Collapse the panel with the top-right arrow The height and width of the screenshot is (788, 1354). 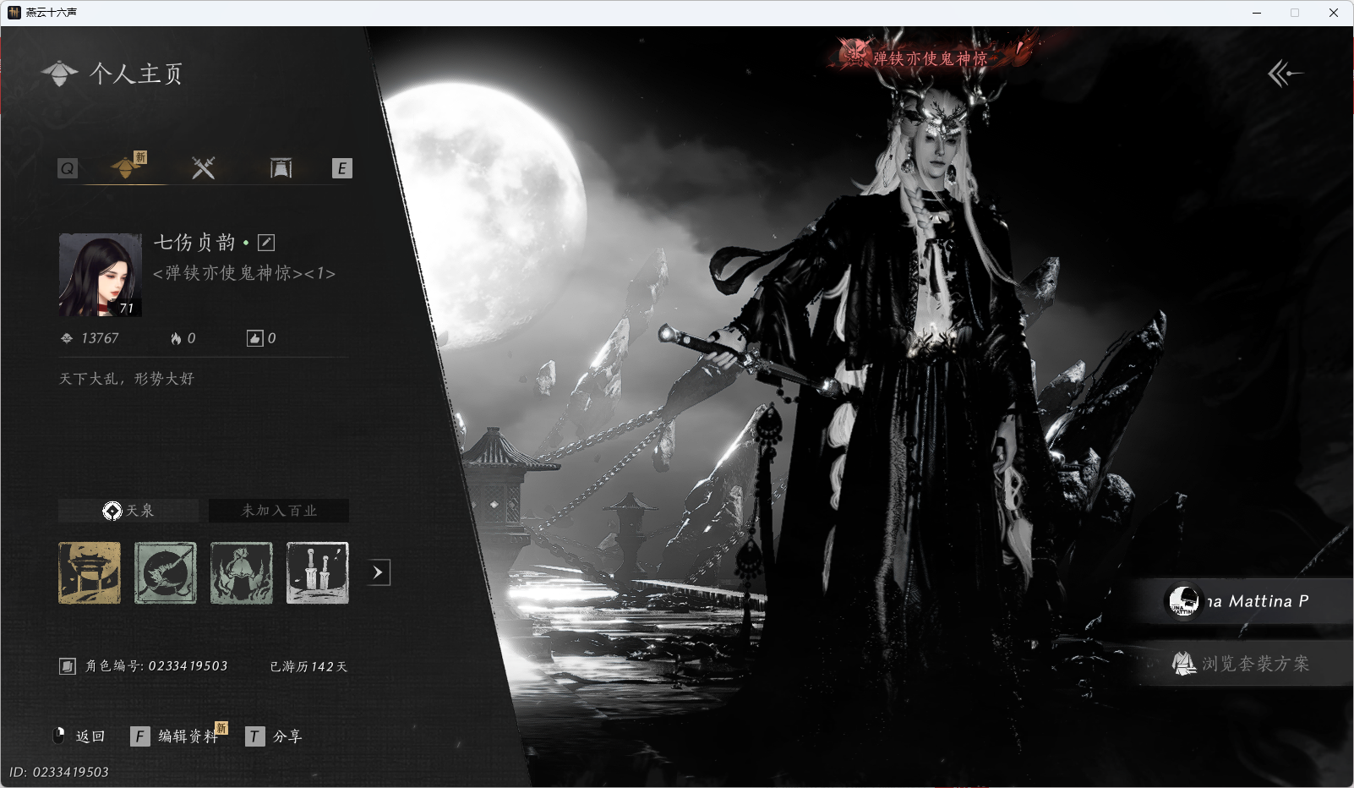[x=1285, y=74]
